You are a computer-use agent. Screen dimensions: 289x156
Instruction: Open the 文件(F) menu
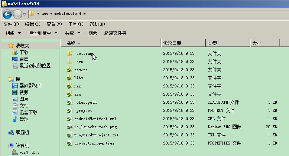(11, 24)
